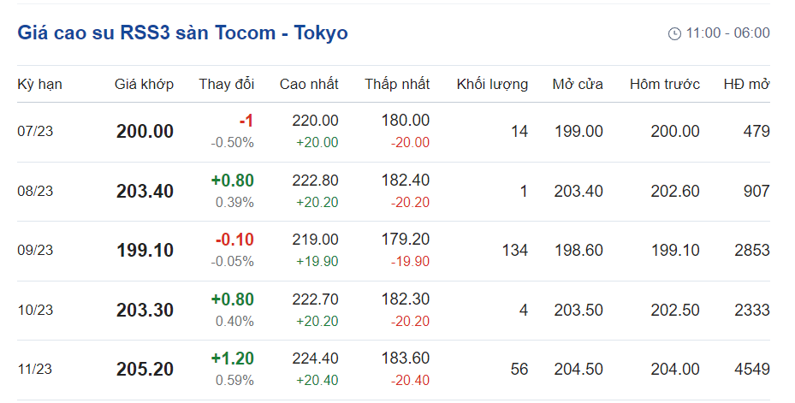
Task: Click the Thay đổi column header
Action: pos(226,84)
